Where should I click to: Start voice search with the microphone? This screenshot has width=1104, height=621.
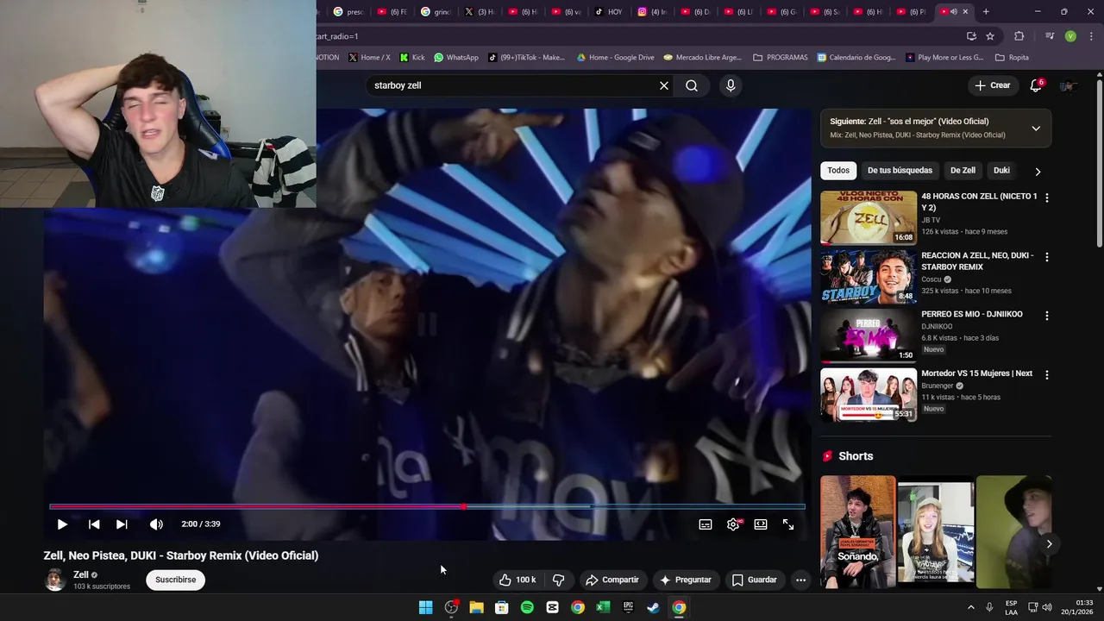click(731, 85)
